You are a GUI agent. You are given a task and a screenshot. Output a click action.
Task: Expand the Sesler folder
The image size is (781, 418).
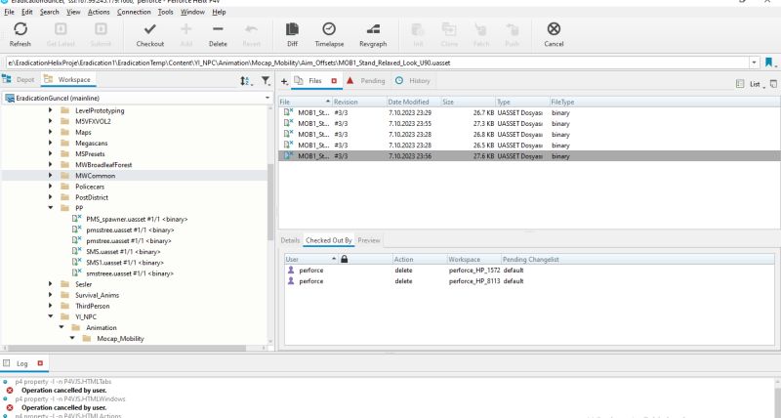pyautogui.click(x=51, y=284)
